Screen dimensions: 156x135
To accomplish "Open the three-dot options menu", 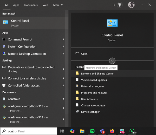I will click(x=141, y=5).
